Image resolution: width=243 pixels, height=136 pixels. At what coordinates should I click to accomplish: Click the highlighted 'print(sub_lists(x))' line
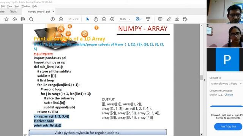47,125
